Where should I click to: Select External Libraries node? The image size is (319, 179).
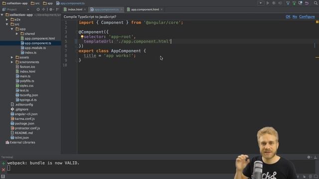point(22,143)
